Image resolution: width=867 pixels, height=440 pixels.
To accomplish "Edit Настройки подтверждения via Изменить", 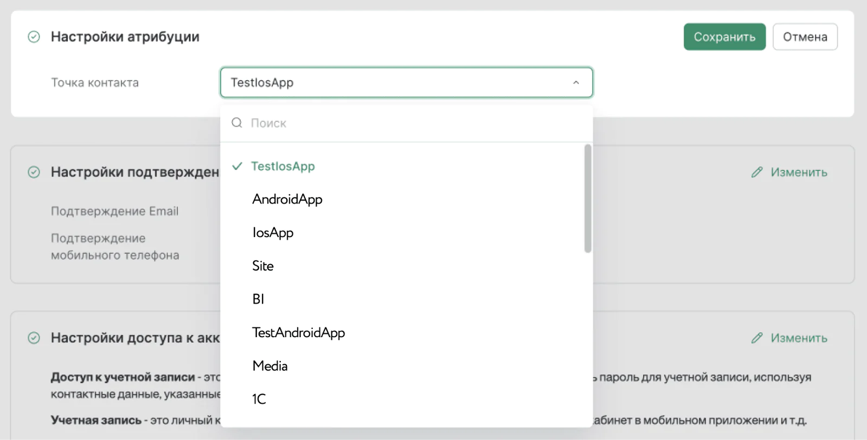I will (789, 172).
